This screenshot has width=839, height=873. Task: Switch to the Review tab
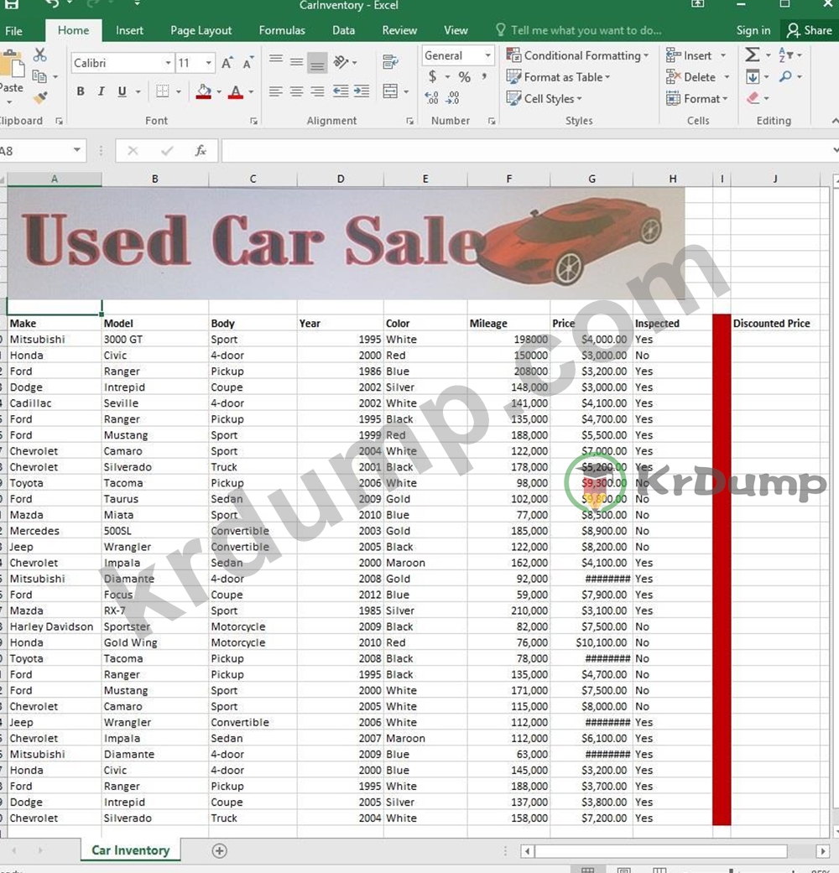pos(399,31)
